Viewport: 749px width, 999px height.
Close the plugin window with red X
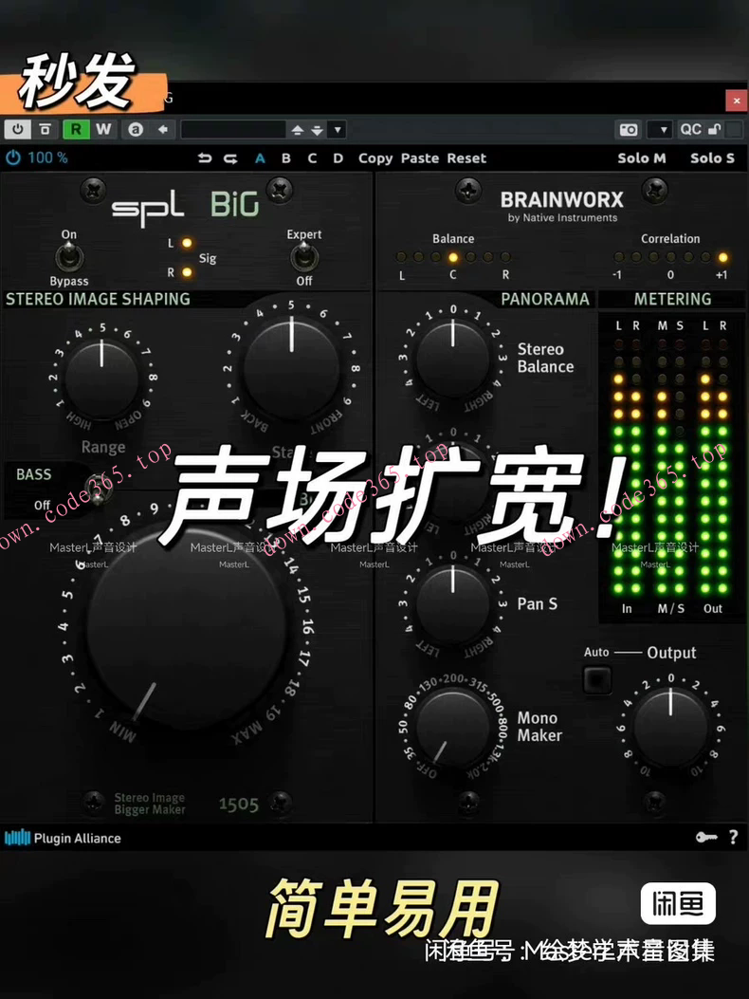tap(737, 101)
